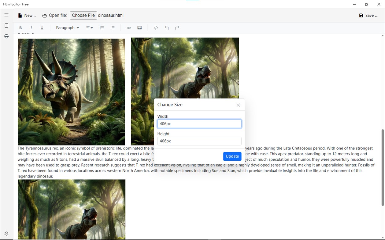Save the document with Save button
Image resolution: width=385 pixels, height=240 pixels.
368,15
